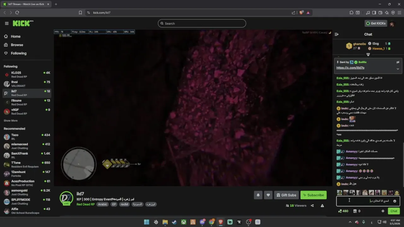Select first emote in chat emote row
Viewport: 404px width, 227px height.
(340, 192)
